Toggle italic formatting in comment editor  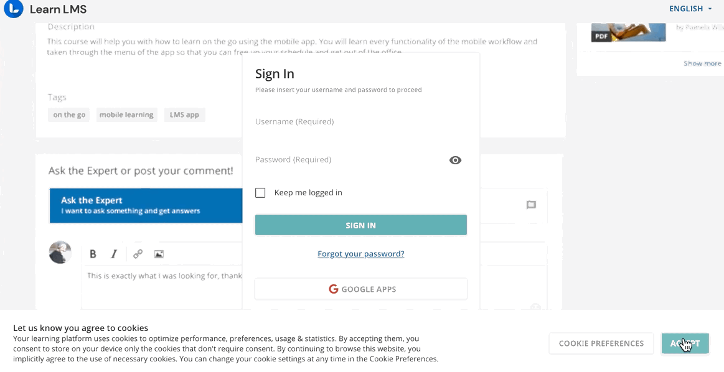(114, 254)
